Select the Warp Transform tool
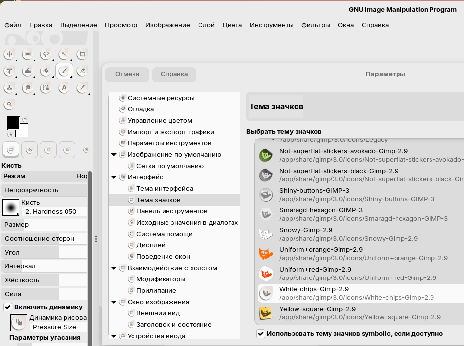This screenshot has width=464, height=346. click(x=28, y=71)
